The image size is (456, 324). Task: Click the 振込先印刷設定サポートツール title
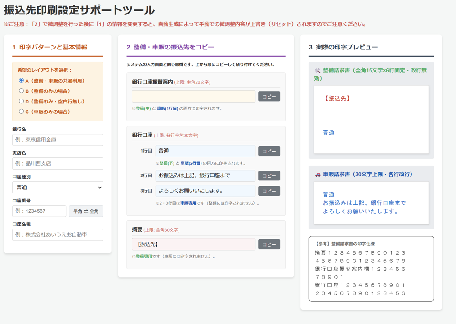pyautogui.click(x=80, y=10)
